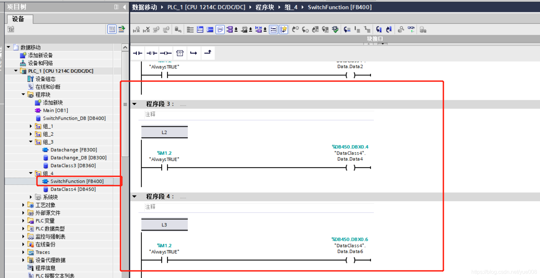Click the add row toolbar icon
540x278 pixels.
166,30
